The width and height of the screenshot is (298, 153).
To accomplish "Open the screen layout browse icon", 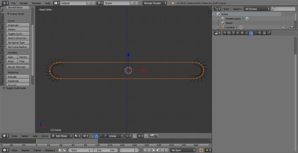I will pos(57,3).
